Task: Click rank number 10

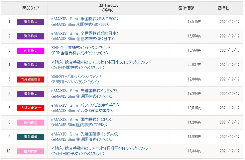Action: [x=8, y=151]
